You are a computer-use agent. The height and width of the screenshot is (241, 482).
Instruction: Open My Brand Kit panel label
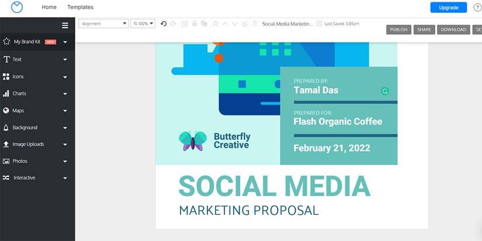click(27, 42)
